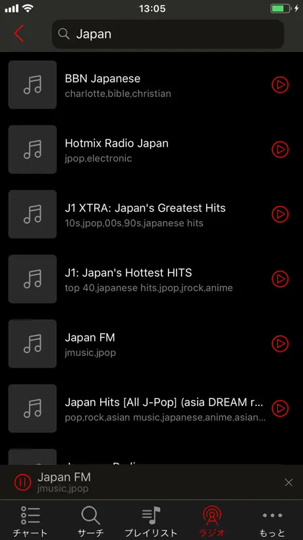The image size is (303, 540).
Task: Play the BBN Japanese station
Action: coord(280,84)
